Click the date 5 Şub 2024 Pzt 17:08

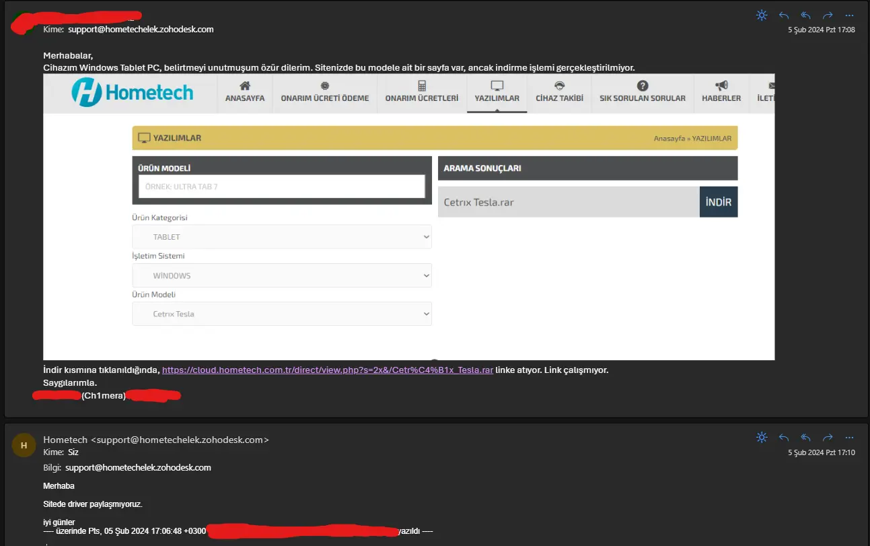pyautogui.click(x=822, y=30)
